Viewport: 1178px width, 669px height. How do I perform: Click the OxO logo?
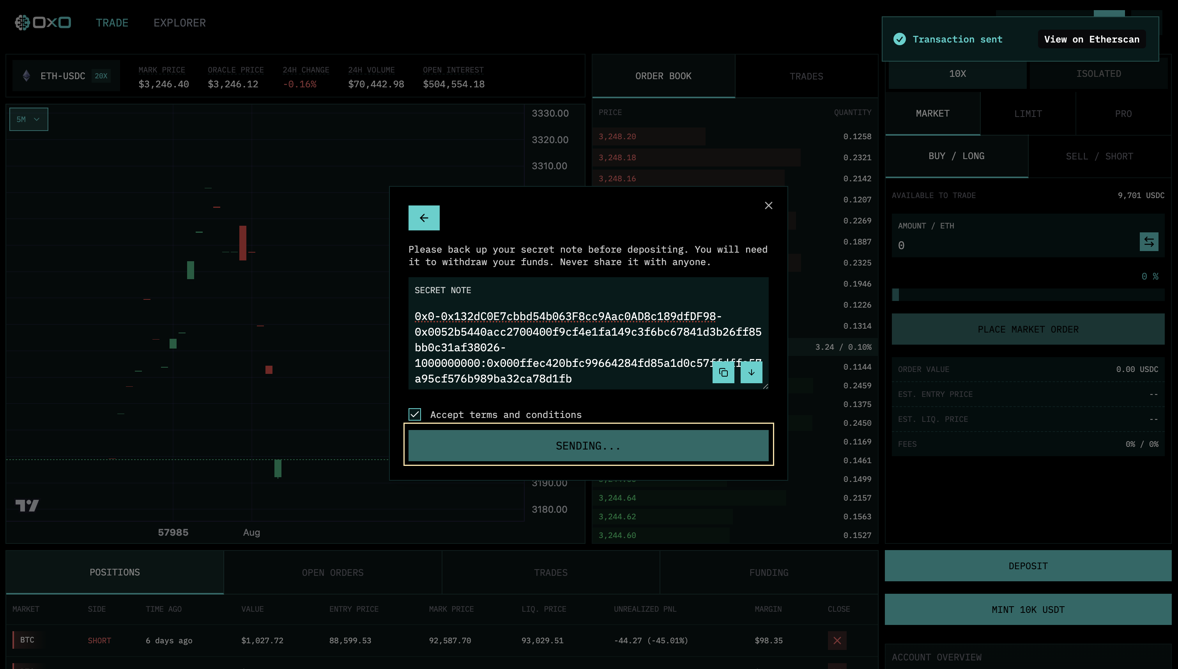(43, 23)
